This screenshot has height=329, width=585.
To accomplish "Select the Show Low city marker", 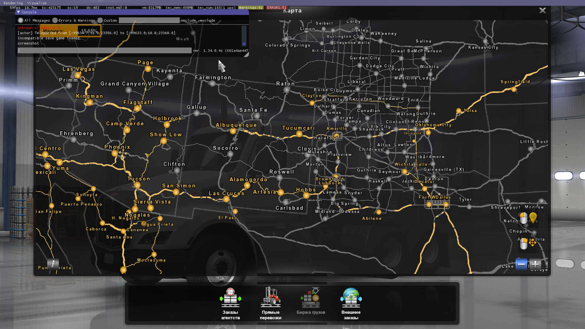I will coord(164,140).
